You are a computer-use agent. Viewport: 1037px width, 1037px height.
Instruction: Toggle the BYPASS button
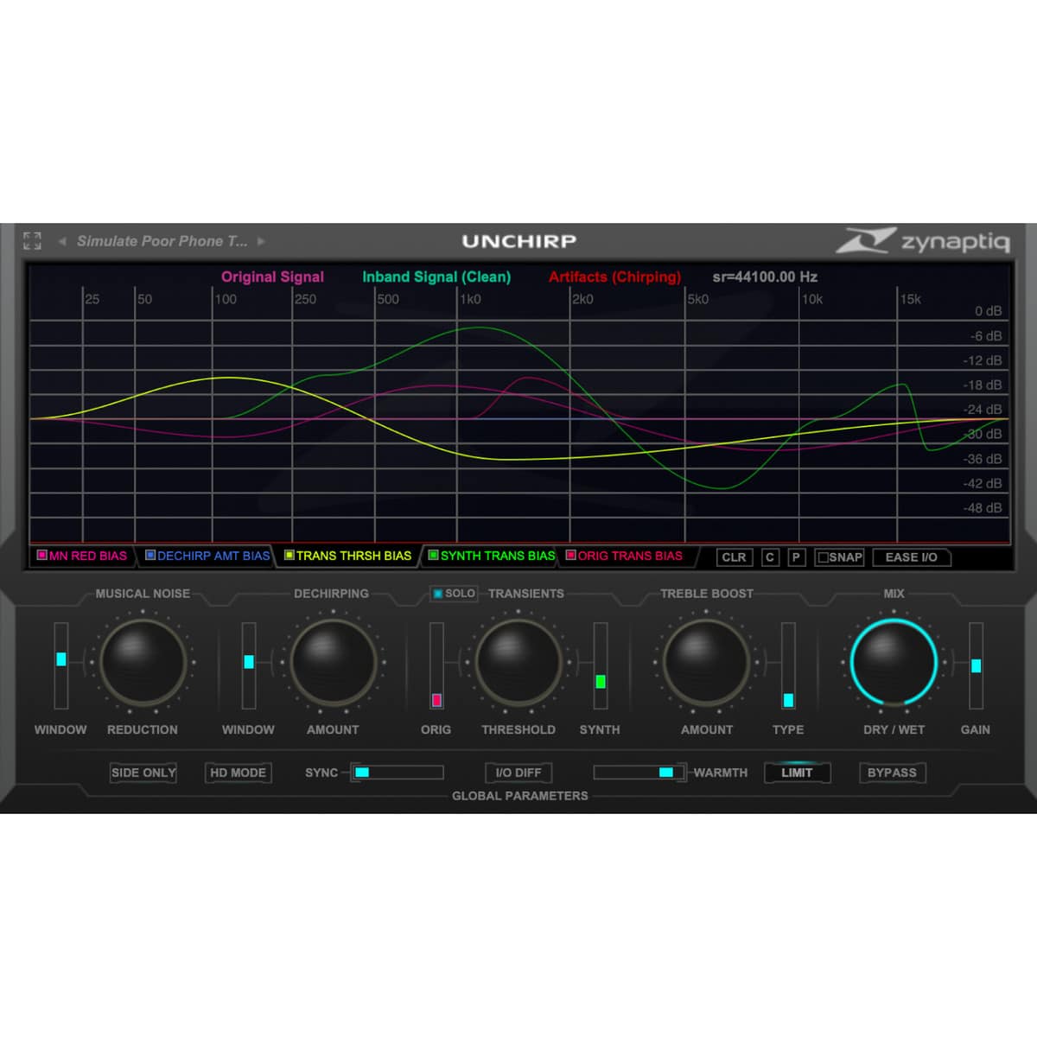(x=892, y=773)
